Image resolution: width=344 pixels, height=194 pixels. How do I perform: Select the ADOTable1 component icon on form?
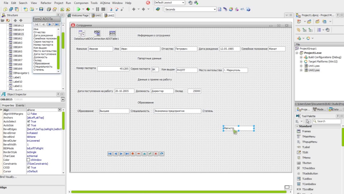pos(112,33)
